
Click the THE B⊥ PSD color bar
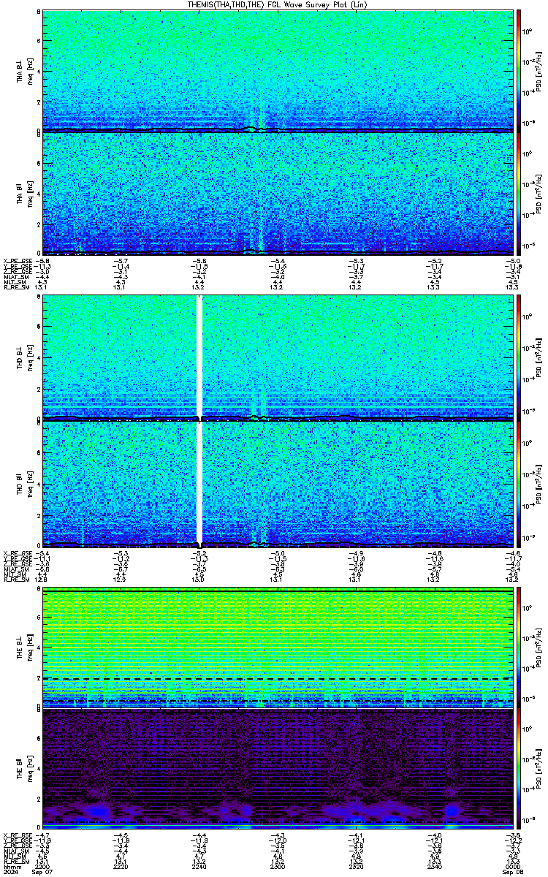click(519, 648)
